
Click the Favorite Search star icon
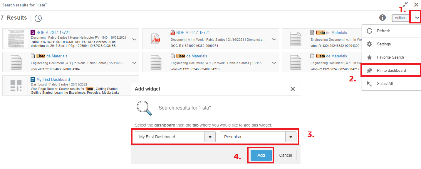370,57
